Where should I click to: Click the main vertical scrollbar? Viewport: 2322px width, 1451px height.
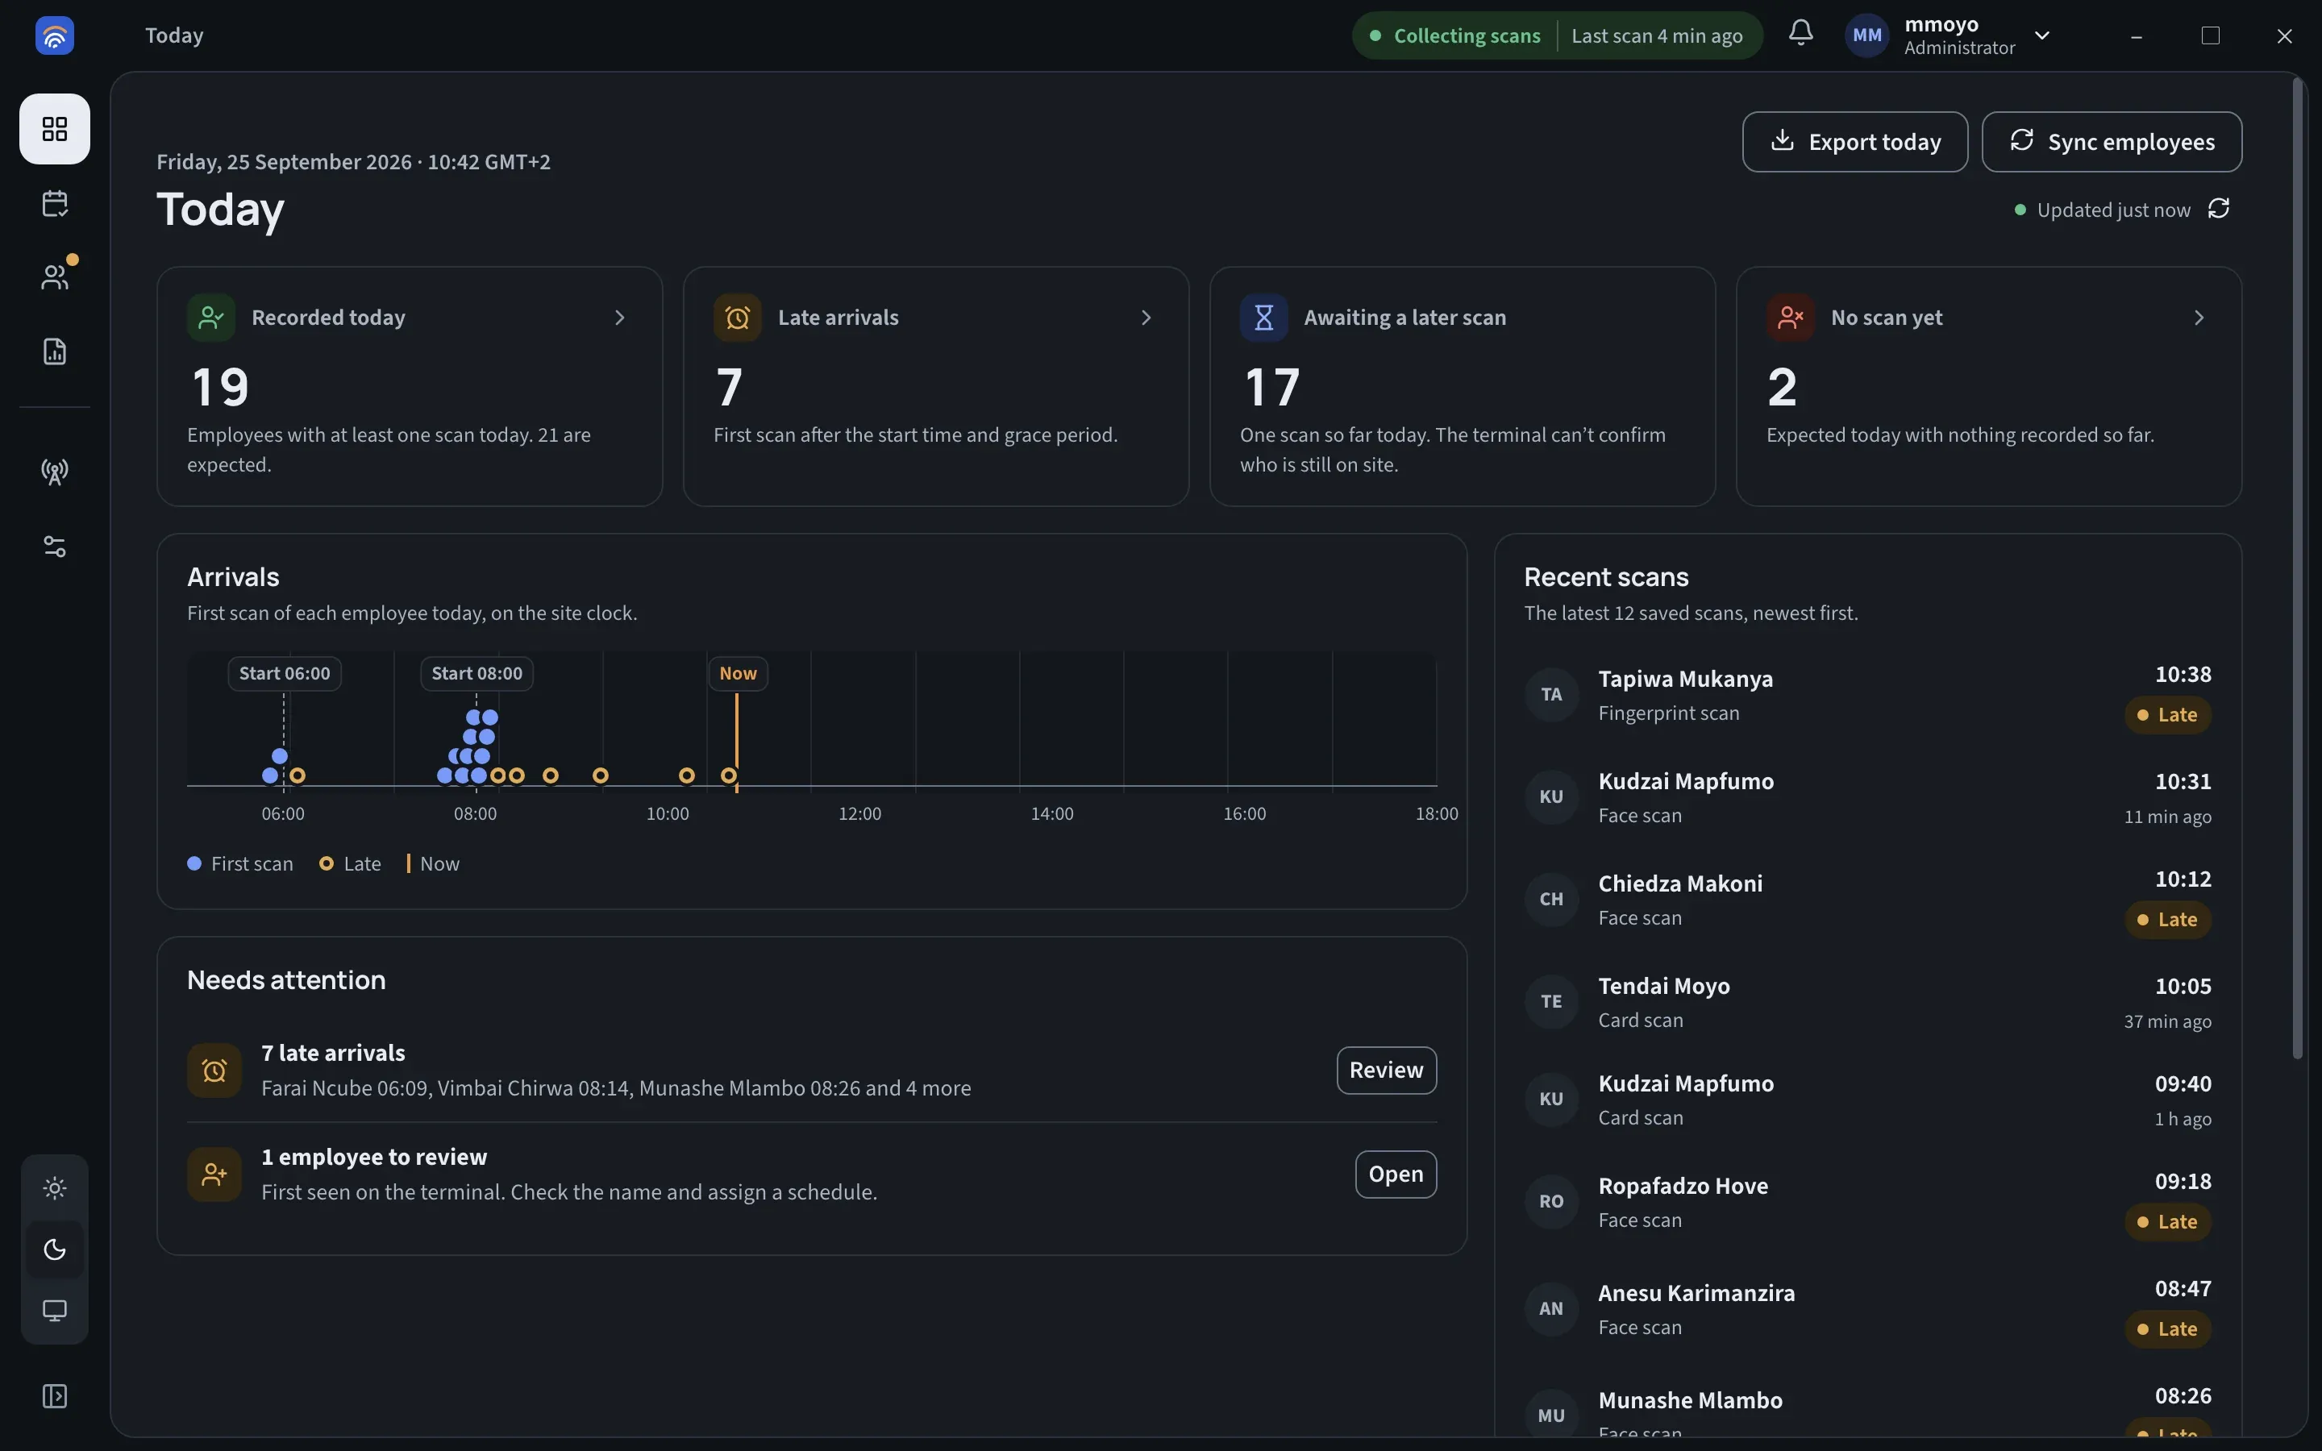(2298, 568)
